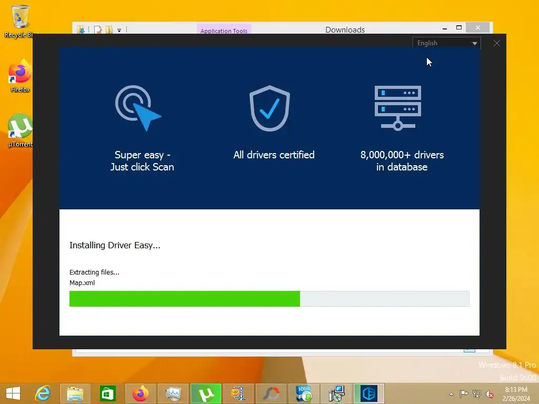
Task: Select Firefox desktop shortcut
Action: pyautogui.click(x=20, y=76)
